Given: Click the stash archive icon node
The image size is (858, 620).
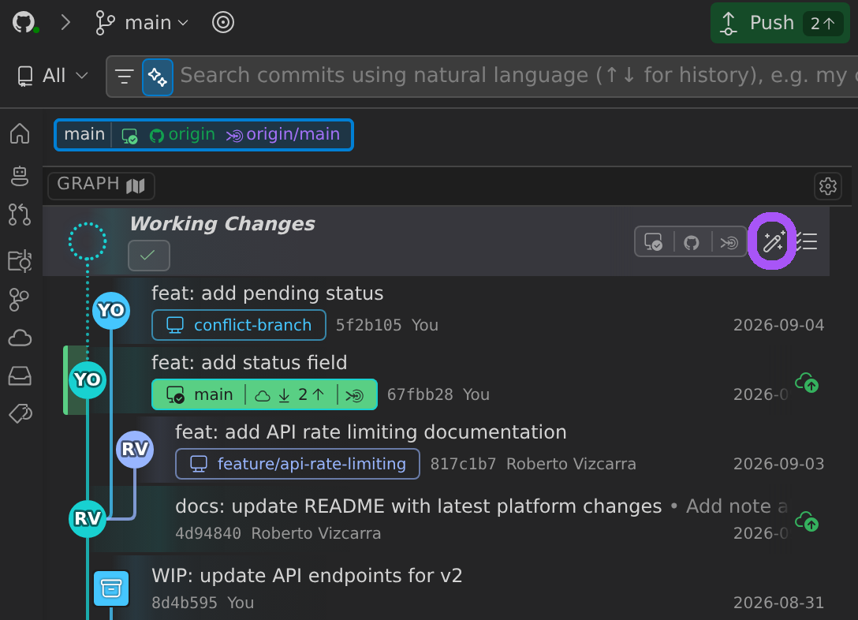Looking at the screenshot, I should [x=111, y=588].
